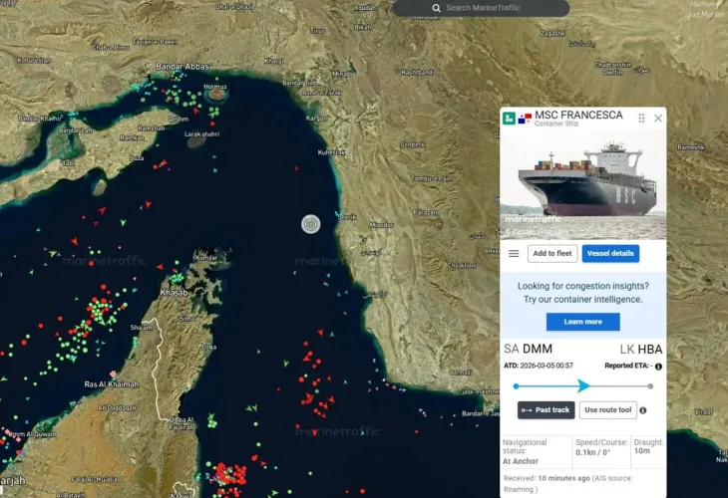Open Vessel details
This screenshot has width=728, height=498.
point(609,254)
